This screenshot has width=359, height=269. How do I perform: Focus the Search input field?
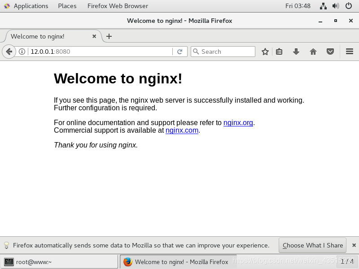(x=223, y=52)
